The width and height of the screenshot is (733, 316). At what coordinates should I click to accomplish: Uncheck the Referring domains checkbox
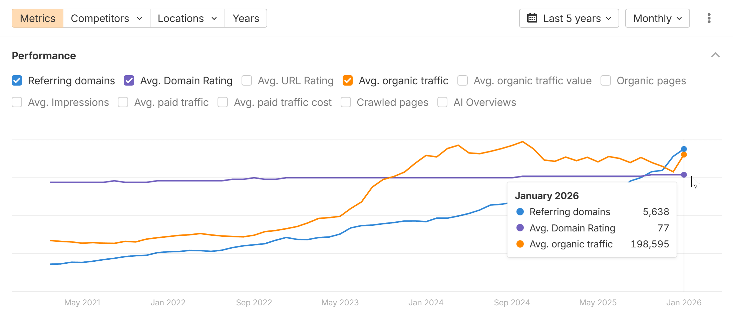[x=17, y=81]
